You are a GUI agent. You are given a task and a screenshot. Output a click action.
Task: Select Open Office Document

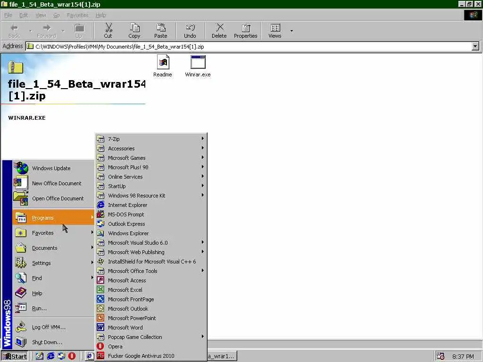[x=53, y=198]
